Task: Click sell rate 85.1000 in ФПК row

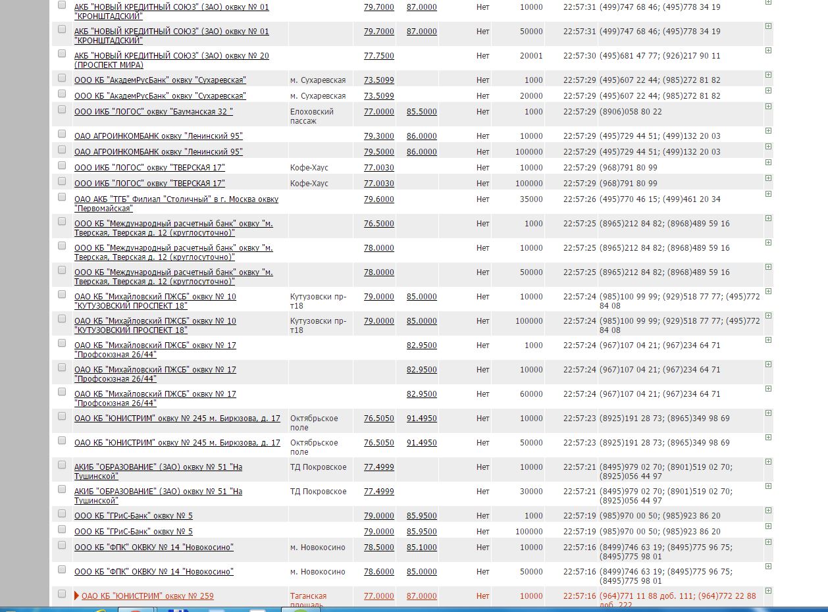Action: pos(422,548)
